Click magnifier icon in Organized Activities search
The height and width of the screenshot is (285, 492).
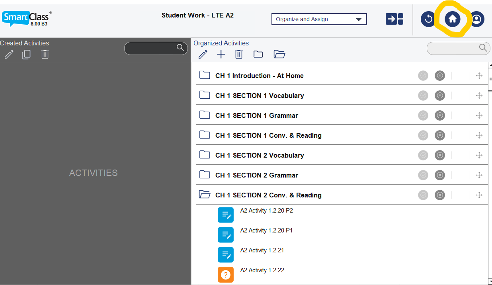click(x=483, y=48)
